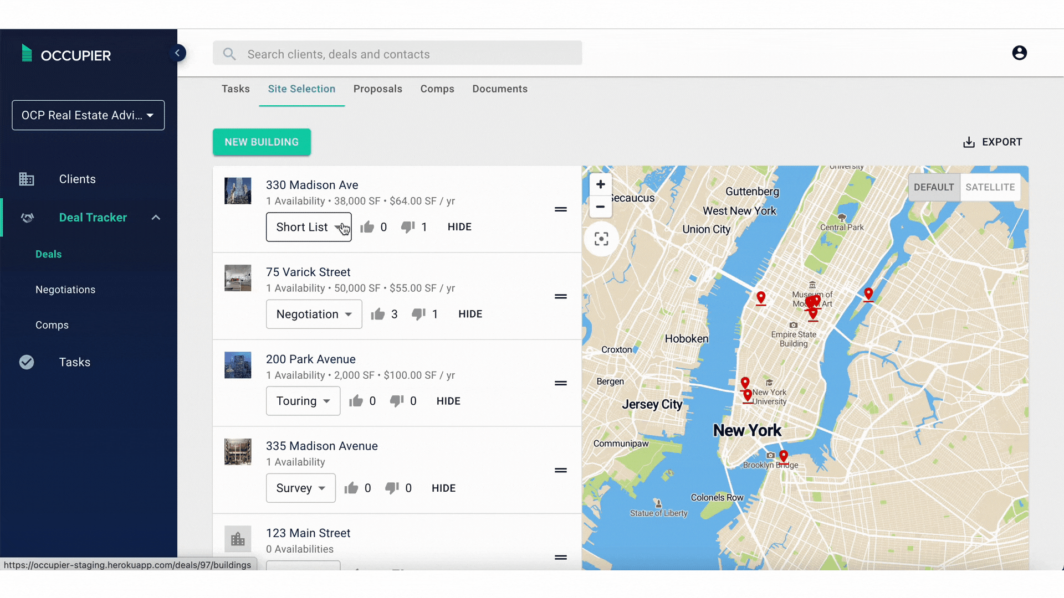Switch to the Proposals tab
The width and height of the screenshot is (1064, 598).
click(x=377, y=89)
